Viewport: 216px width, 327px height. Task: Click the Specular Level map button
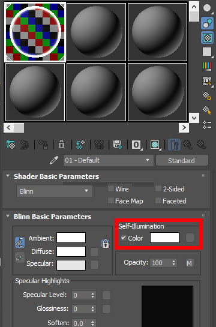click(x=106, y=295)
